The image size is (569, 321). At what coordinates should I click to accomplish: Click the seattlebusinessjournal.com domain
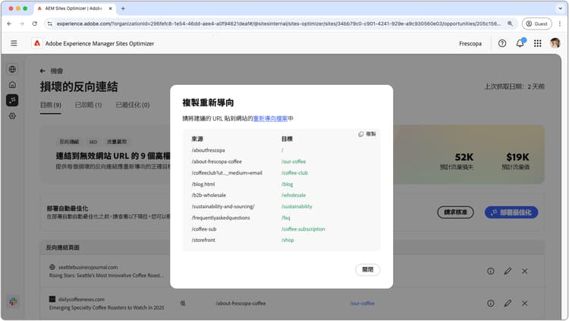point(88,267)
